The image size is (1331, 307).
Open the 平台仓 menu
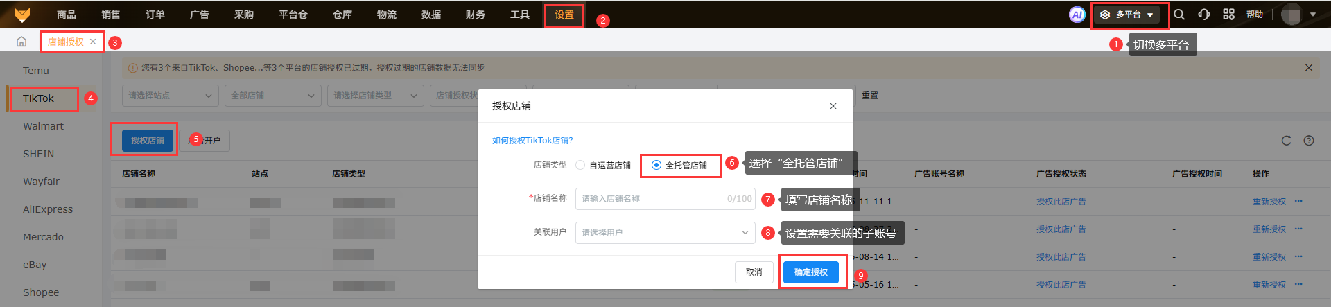pos(293,15)
